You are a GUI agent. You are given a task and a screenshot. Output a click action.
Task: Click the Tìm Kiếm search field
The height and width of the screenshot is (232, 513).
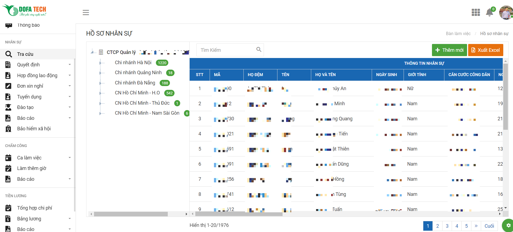click(226, 50)
